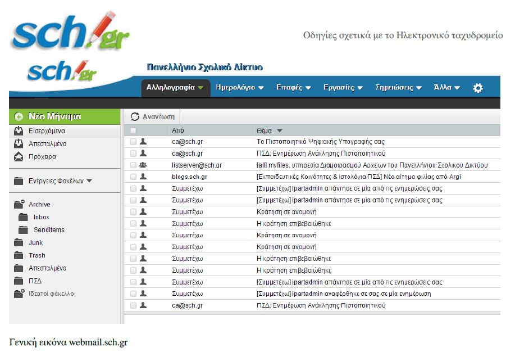This screenshot has width=506, height=352.
Task: Toggle the select-all checkbox in header row
Action: click(x=133, y=130)
